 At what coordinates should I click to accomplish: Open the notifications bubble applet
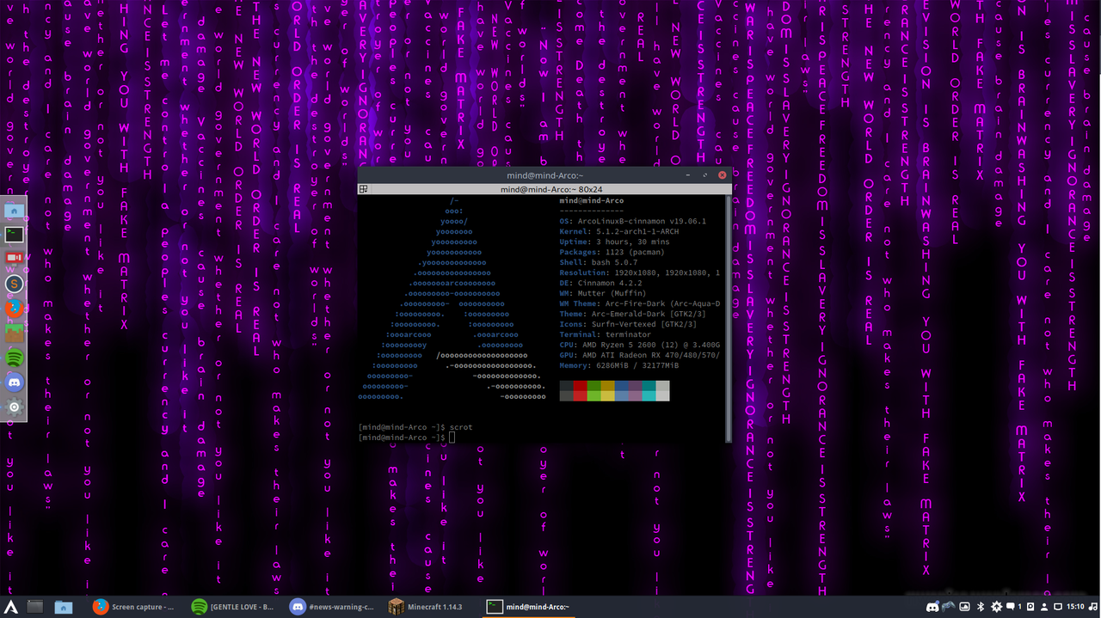click(x=1014, y=607)
